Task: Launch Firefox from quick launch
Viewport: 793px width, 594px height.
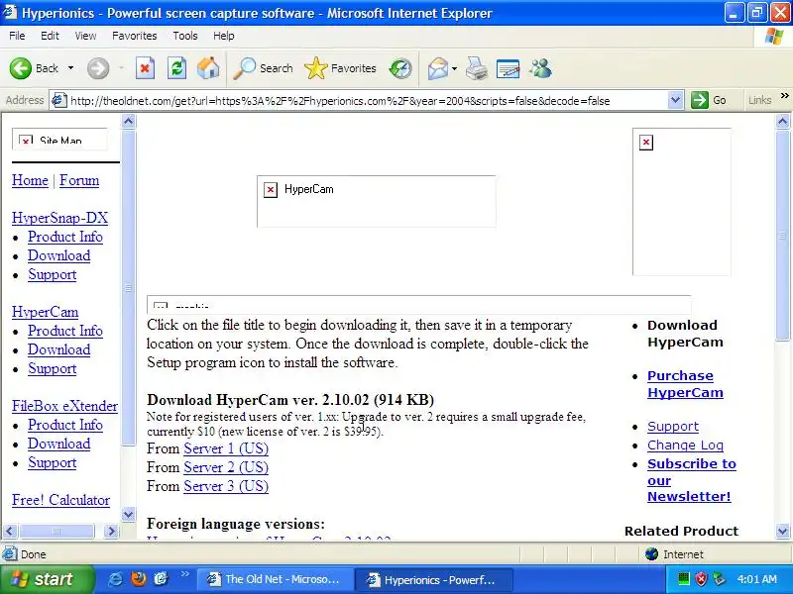Action: (x=138, y=579)
